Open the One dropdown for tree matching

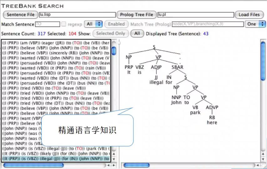tap(255, 24)
